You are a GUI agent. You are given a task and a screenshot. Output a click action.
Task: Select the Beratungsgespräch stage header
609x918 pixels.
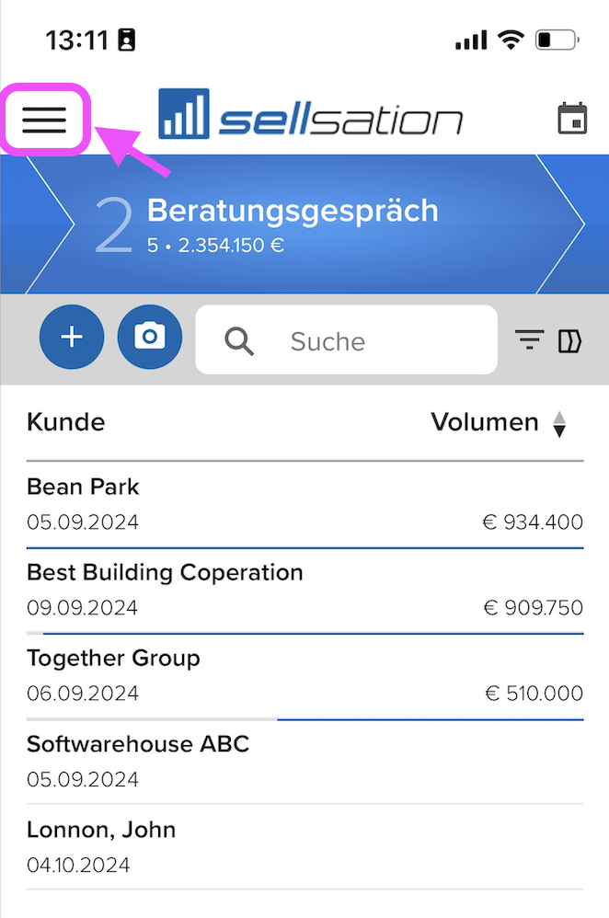[293, 224]
